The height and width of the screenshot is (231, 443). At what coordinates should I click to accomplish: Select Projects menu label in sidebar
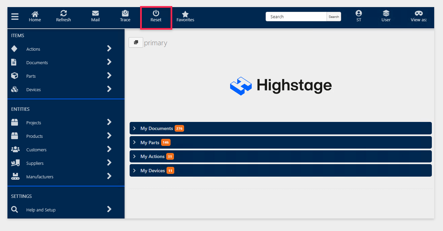[x=34, y=123]
